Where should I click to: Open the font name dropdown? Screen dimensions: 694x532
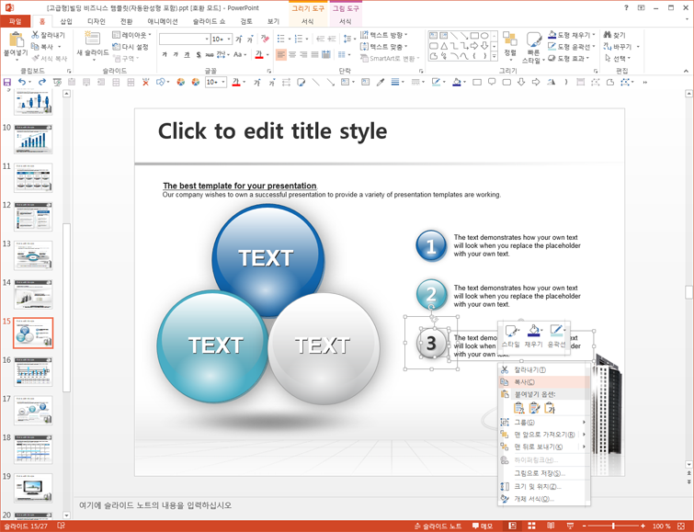tap(207, 39)
